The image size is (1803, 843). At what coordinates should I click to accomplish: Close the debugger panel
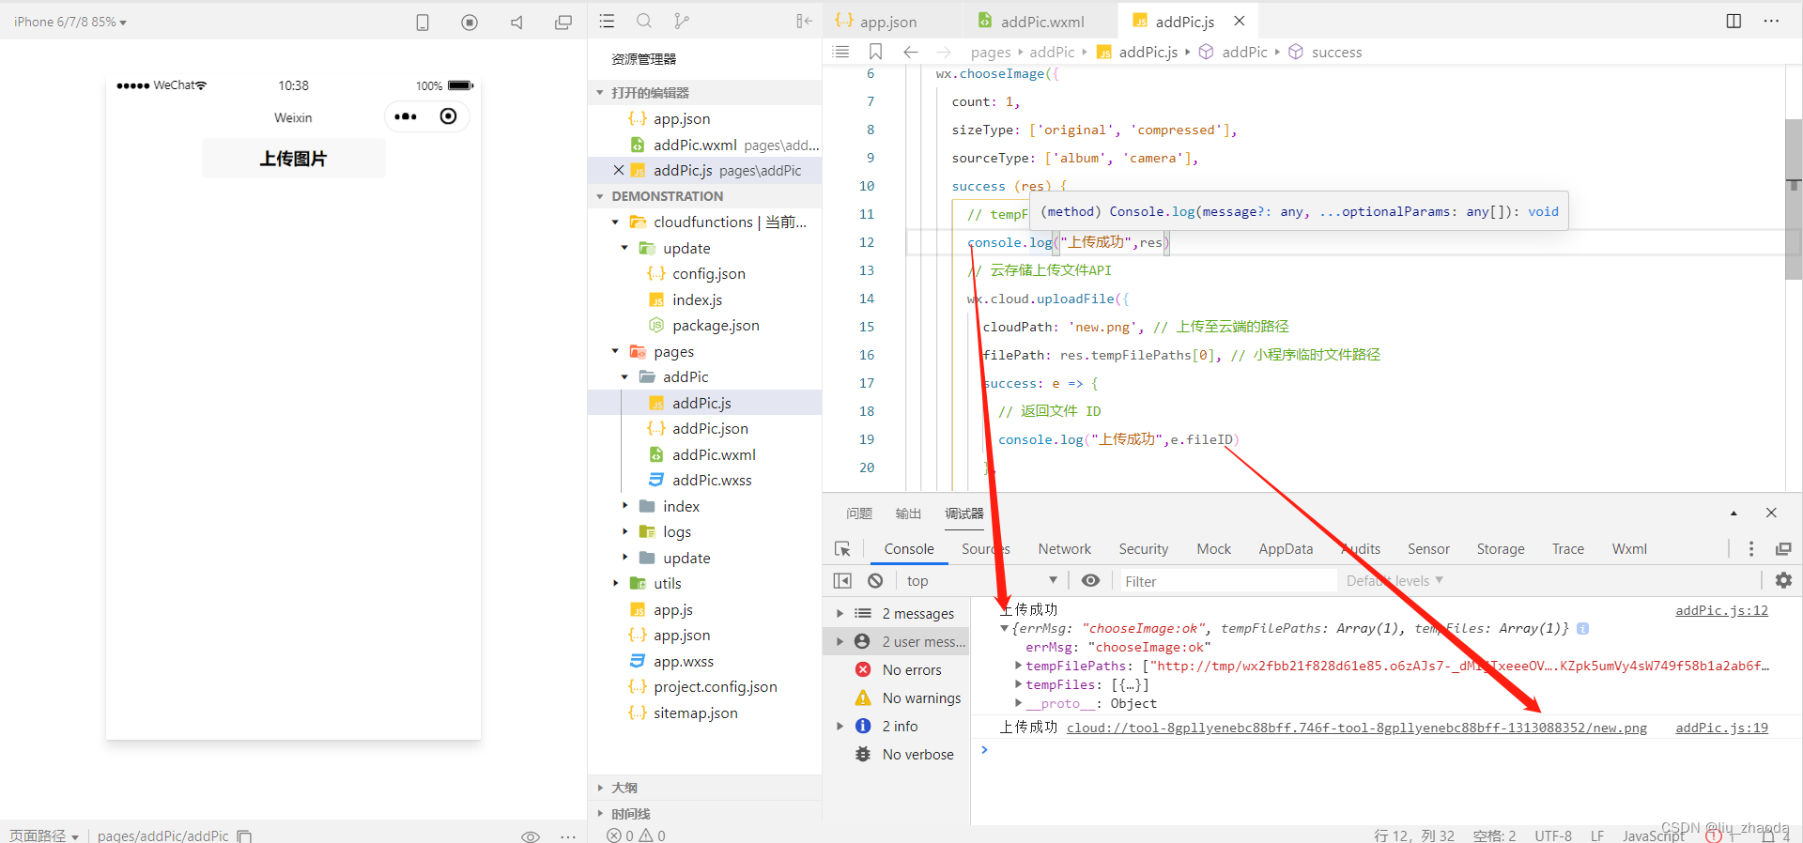1771,513
